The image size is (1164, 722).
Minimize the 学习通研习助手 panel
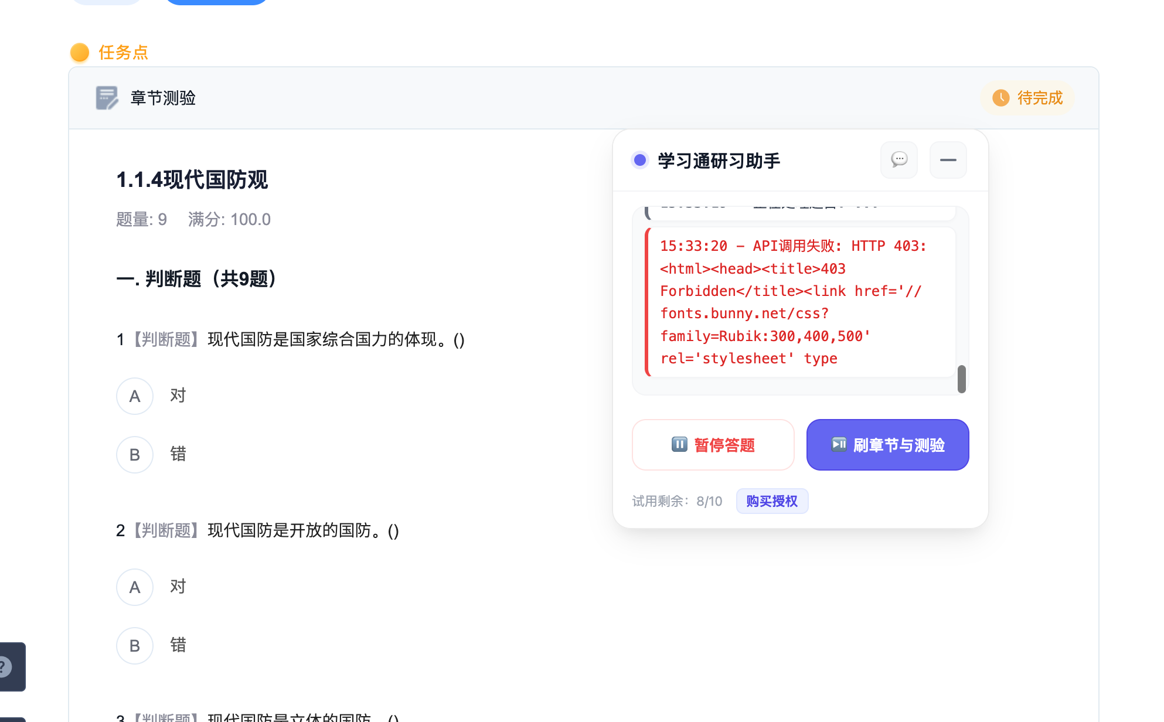[948, 159]
